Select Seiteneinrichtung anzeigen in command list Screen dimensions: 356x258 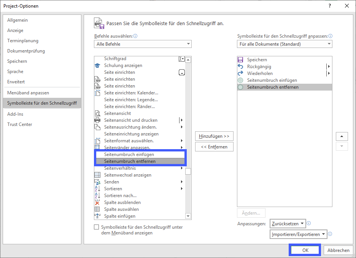coord(140,134)
